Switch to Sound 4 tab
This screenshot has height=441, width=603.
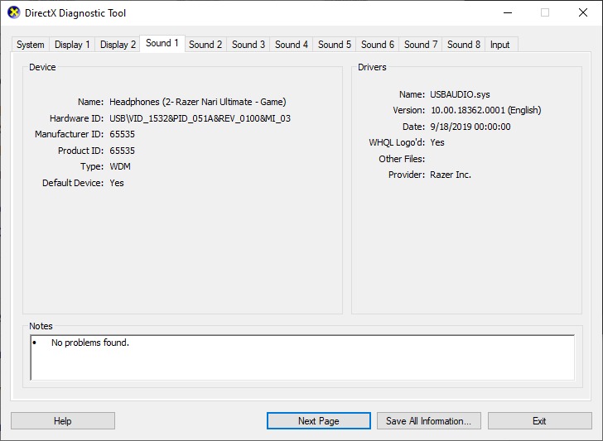[292, 45]
